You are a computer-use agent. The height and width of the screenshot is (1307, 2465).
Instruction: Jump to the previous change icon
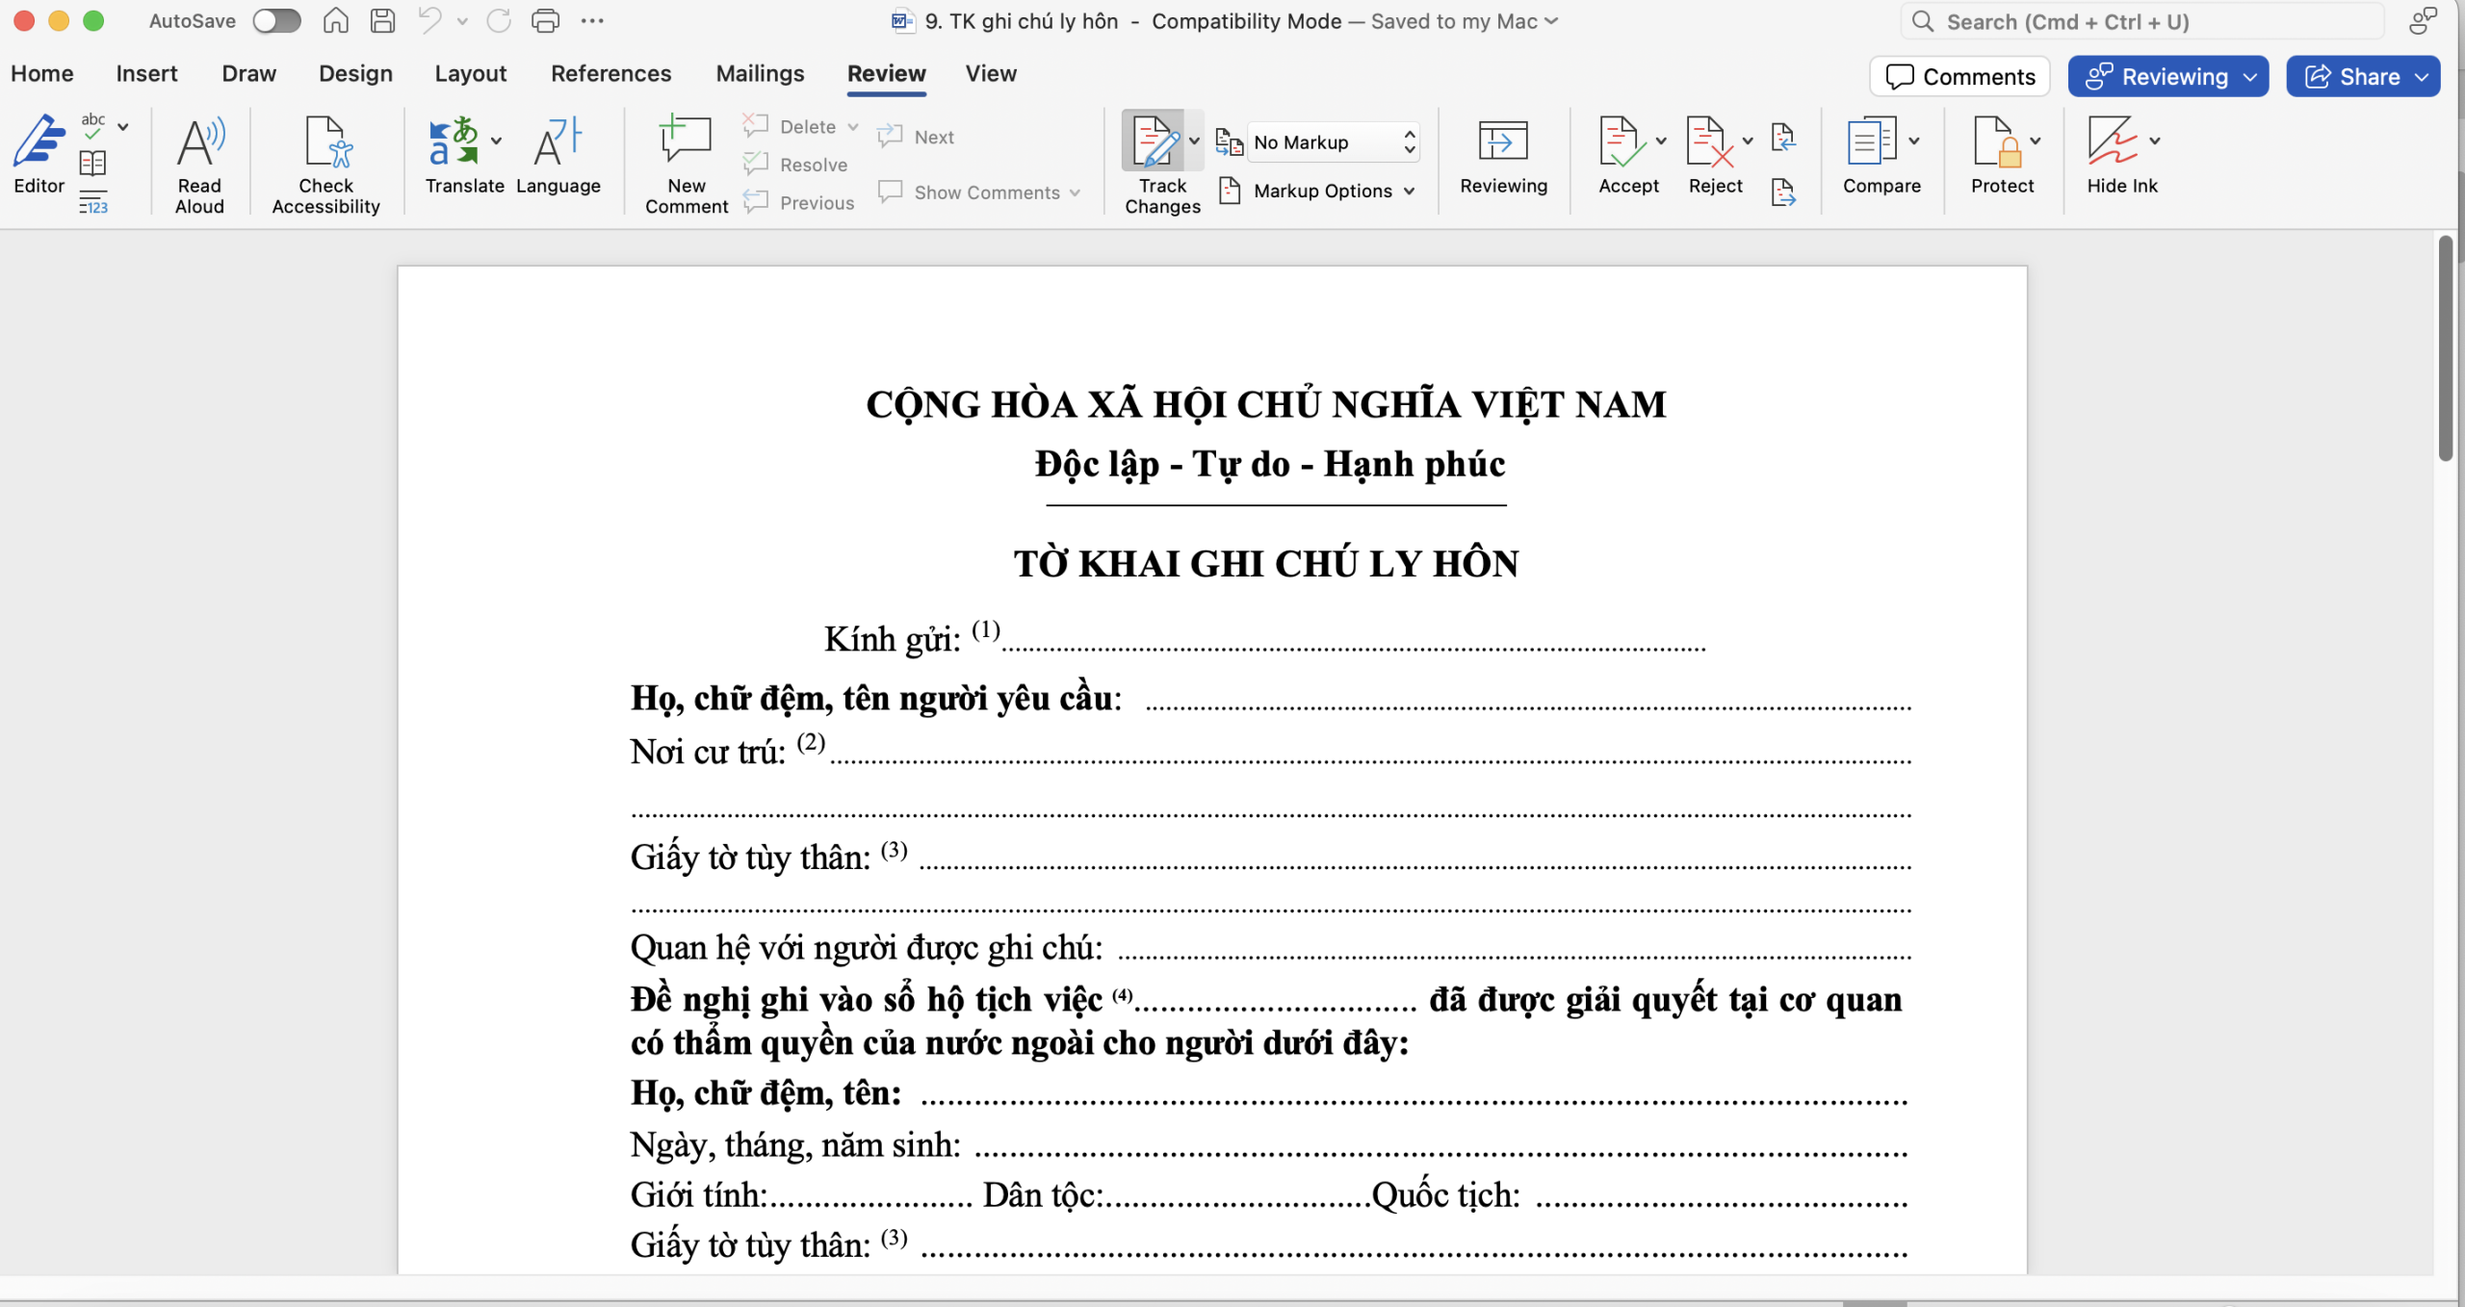[x=1783, y=137]
